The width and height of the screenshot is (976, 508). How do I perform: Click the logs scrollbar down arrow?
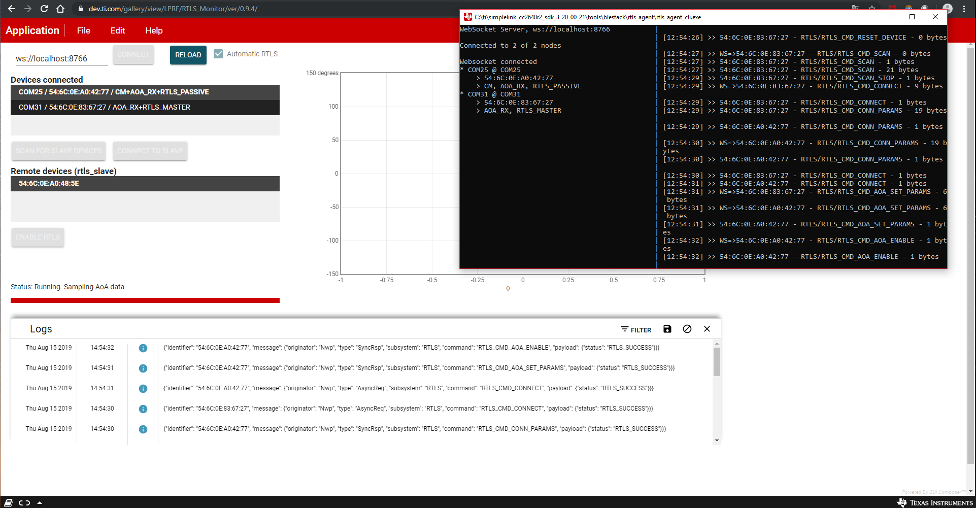tap(717, 441)
